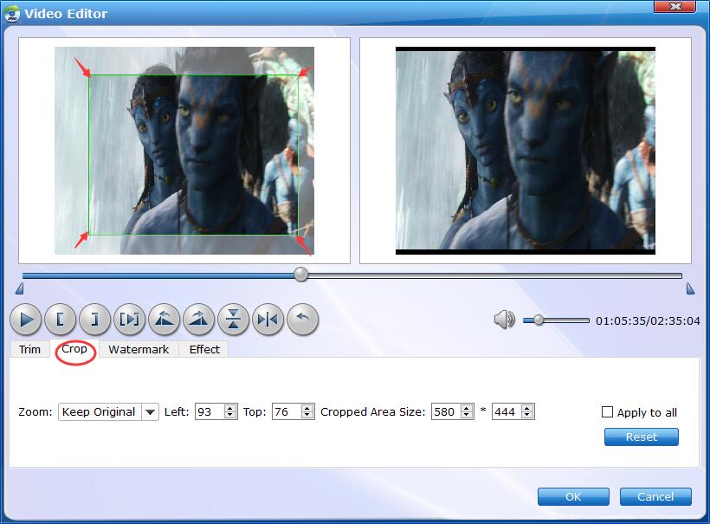Increase cropped height 444 with up arrow
This screenshot has width=710, height=524.
527,408
